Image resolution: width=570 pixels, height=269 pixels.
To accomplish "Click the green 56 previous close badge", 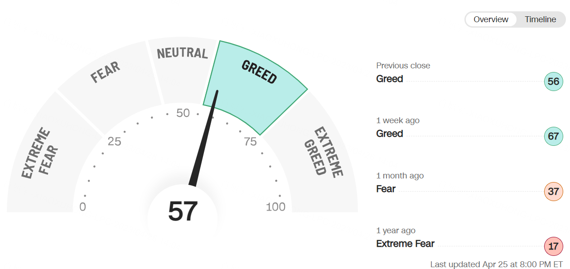I will (x=553, y=82).
